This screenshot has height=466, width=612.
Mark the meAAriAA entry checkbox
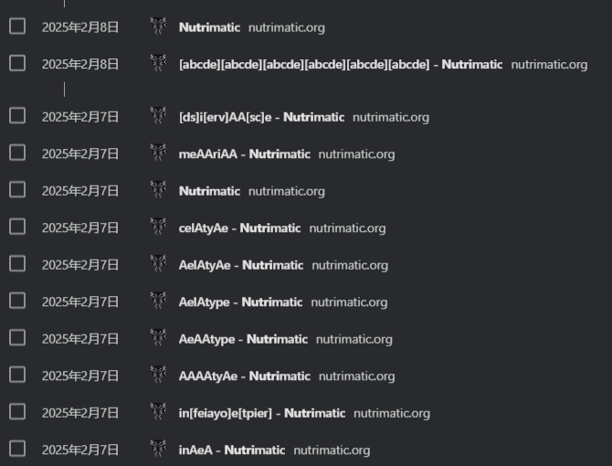tap(17, 153)
